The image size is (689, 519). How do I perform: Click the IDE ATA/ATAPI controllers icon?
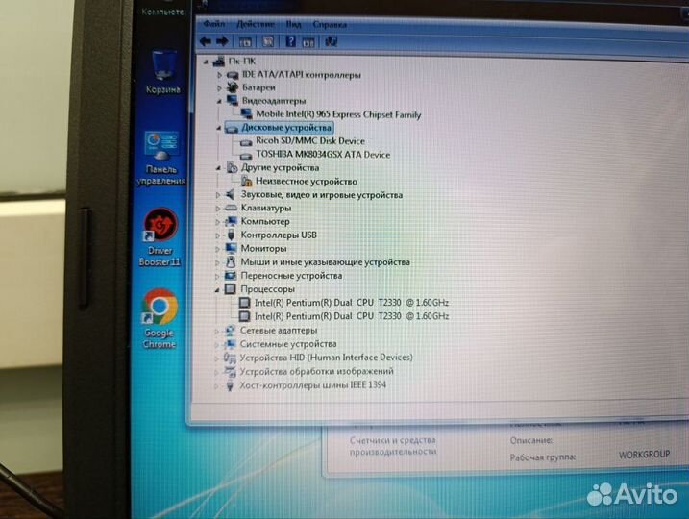(x=233, y=75)
